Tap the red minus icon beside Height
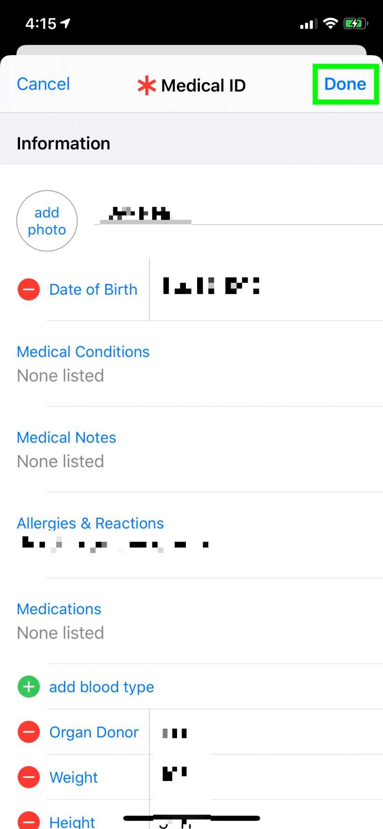The image size is (383, 829). point(28,821)
